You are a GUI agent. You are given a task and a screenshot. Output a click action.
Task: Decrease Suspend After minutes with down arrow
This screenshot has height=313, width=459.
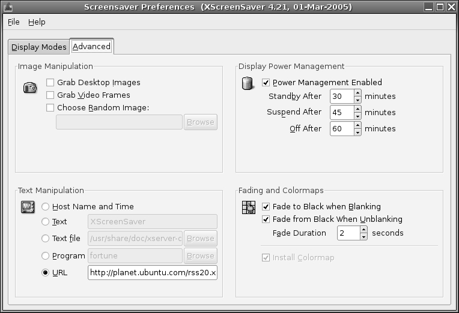coord(357,116)
